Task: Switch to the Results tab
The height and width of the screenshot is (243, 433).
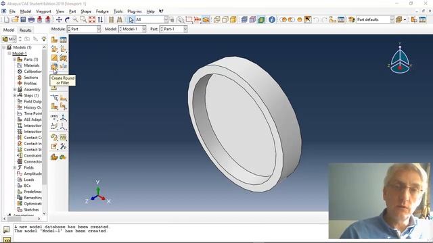Action: click(26, 30)
